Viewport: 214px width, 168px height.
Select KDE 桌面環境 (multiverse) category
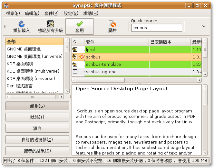(34, 71)
